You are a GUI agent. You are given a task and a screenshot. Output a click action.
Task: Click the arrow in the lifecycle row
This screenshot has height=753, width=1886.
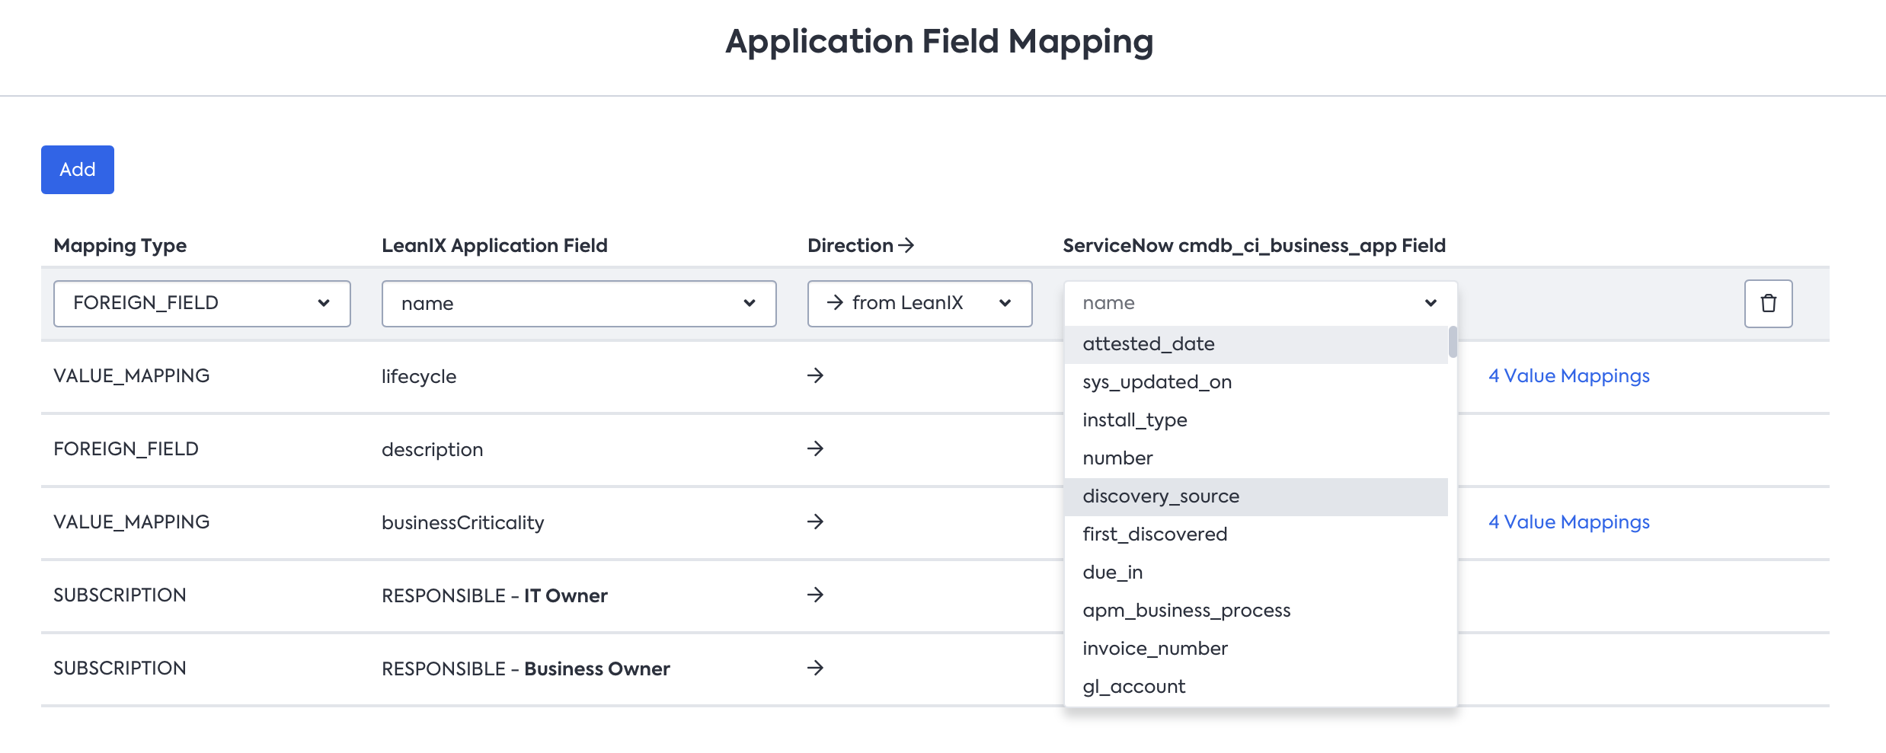(815, 375)
